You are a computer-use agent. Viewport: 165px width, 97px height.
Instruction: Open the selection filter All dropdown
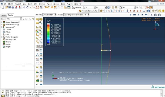click(135, 7)
